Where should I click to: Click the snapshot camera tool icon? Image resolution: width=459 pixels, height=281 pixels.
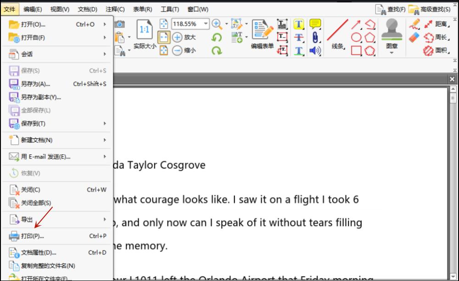click(119, 24)
